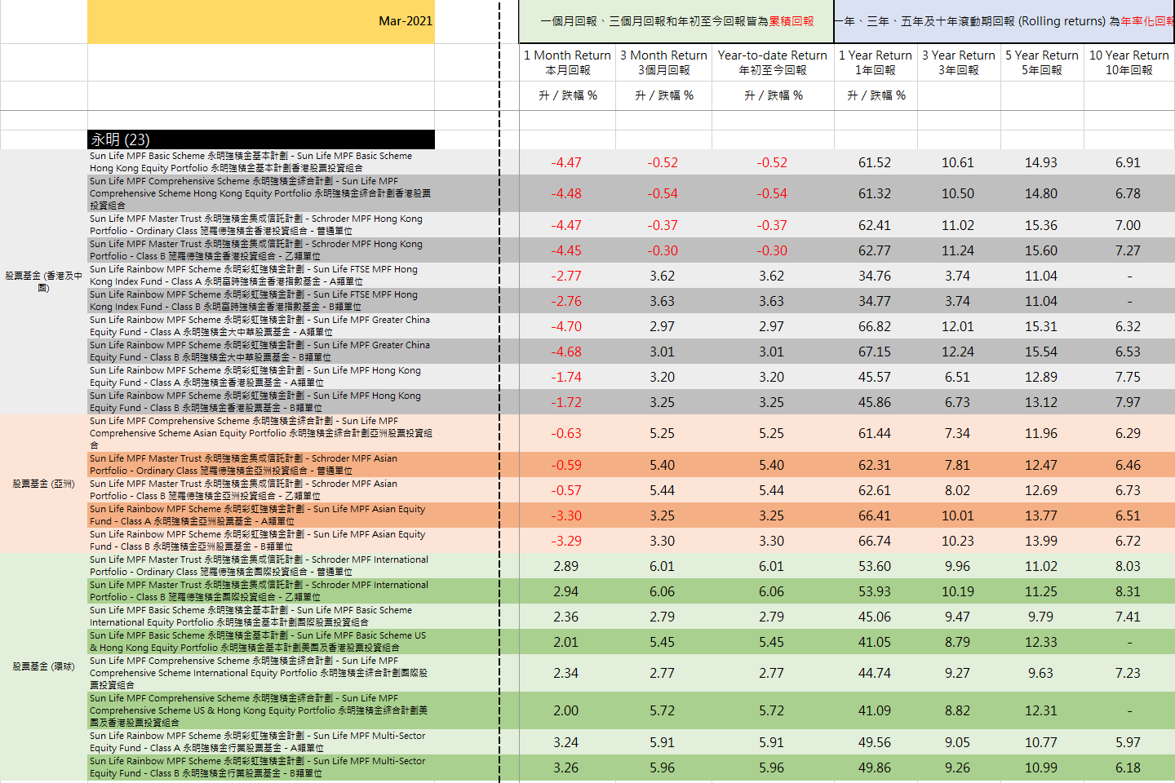Select the 7.97 ten-year return cell
The image size is (1175, 783).
[x=1128, y=402]
